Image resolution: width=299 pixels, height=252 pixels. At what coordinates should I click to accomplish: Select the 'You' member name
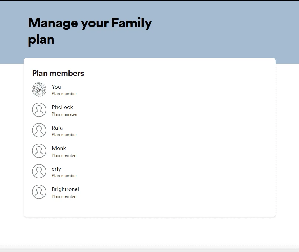[x=56, y=87]
